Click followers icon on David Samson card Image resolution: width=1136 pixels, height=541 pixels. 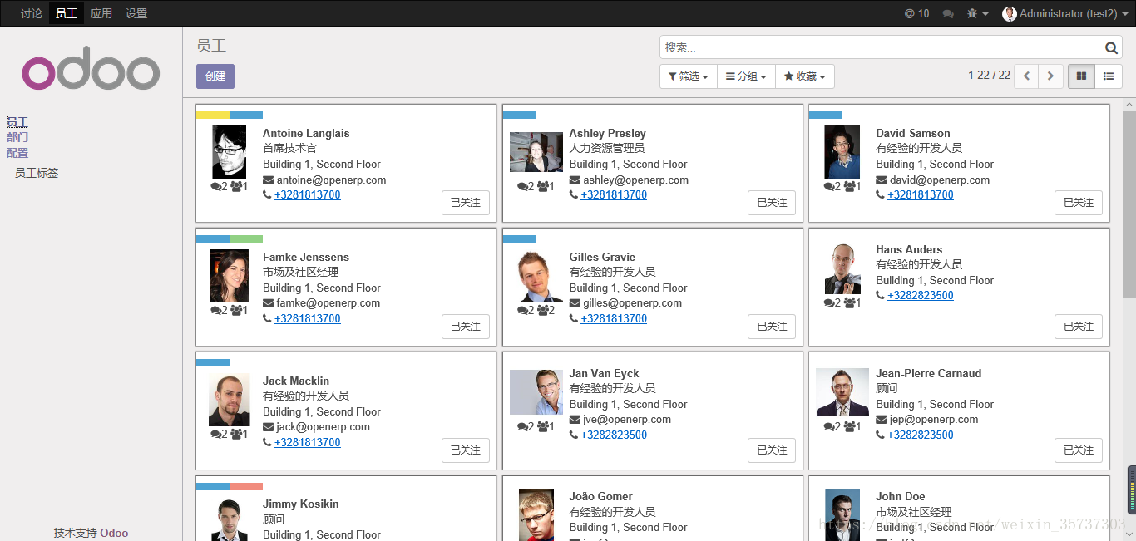(850, 187)
